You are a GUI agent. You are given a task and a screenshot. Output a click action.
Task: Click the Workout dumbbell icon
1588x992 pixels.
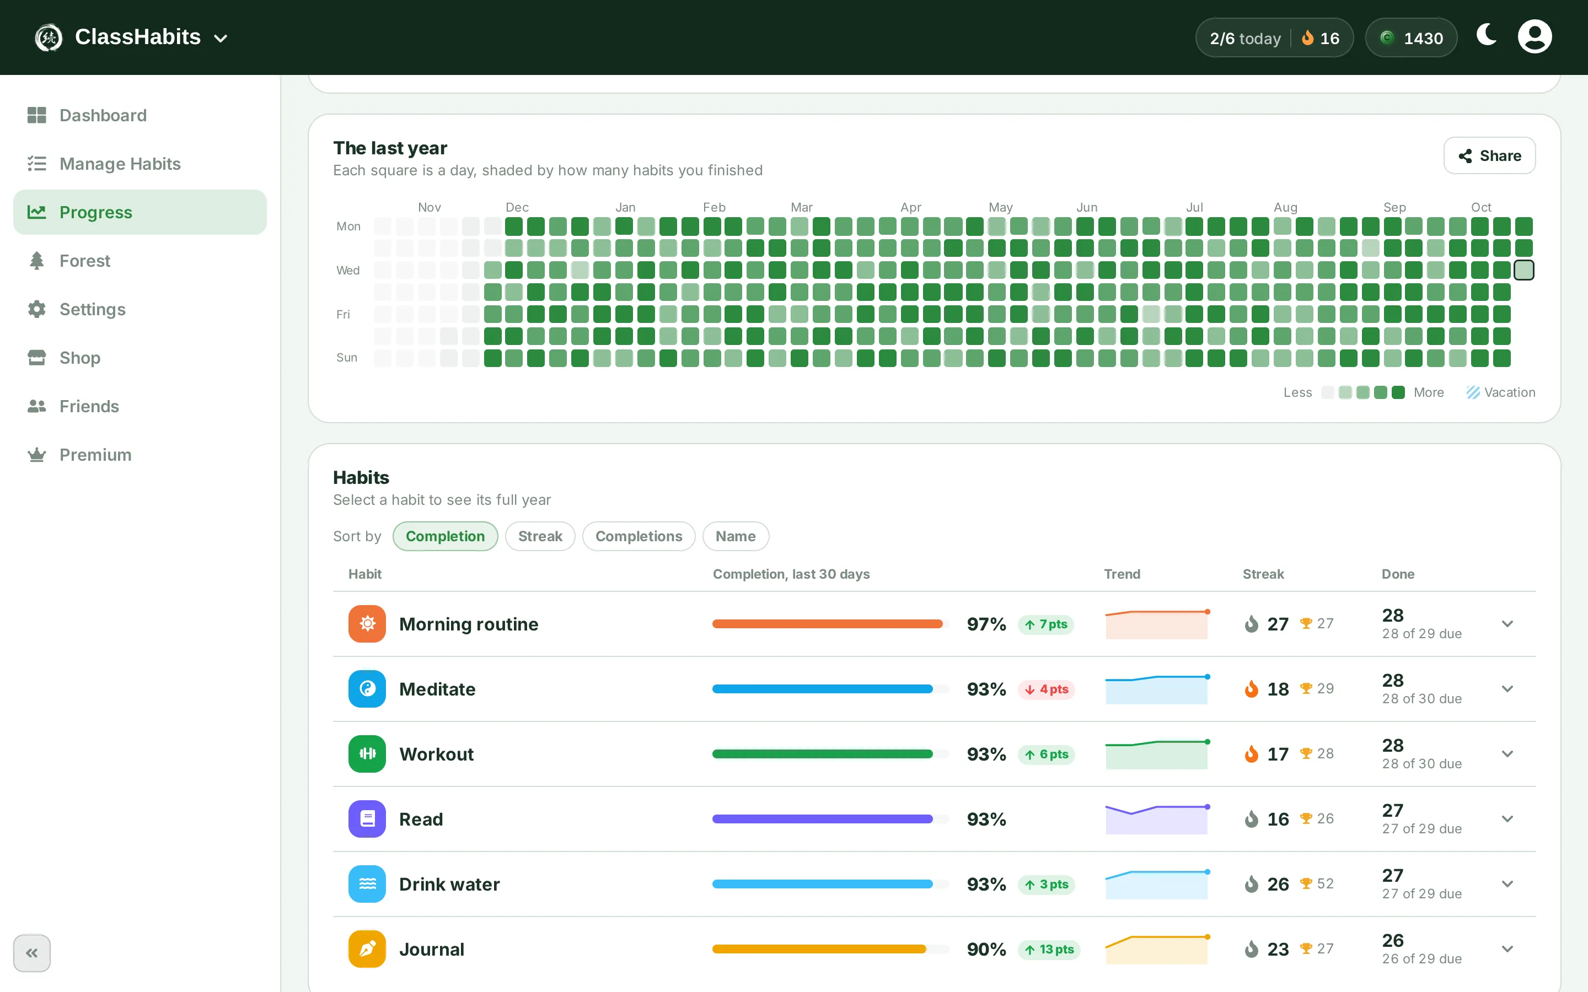pyautogui.click(x=367, y=754)
